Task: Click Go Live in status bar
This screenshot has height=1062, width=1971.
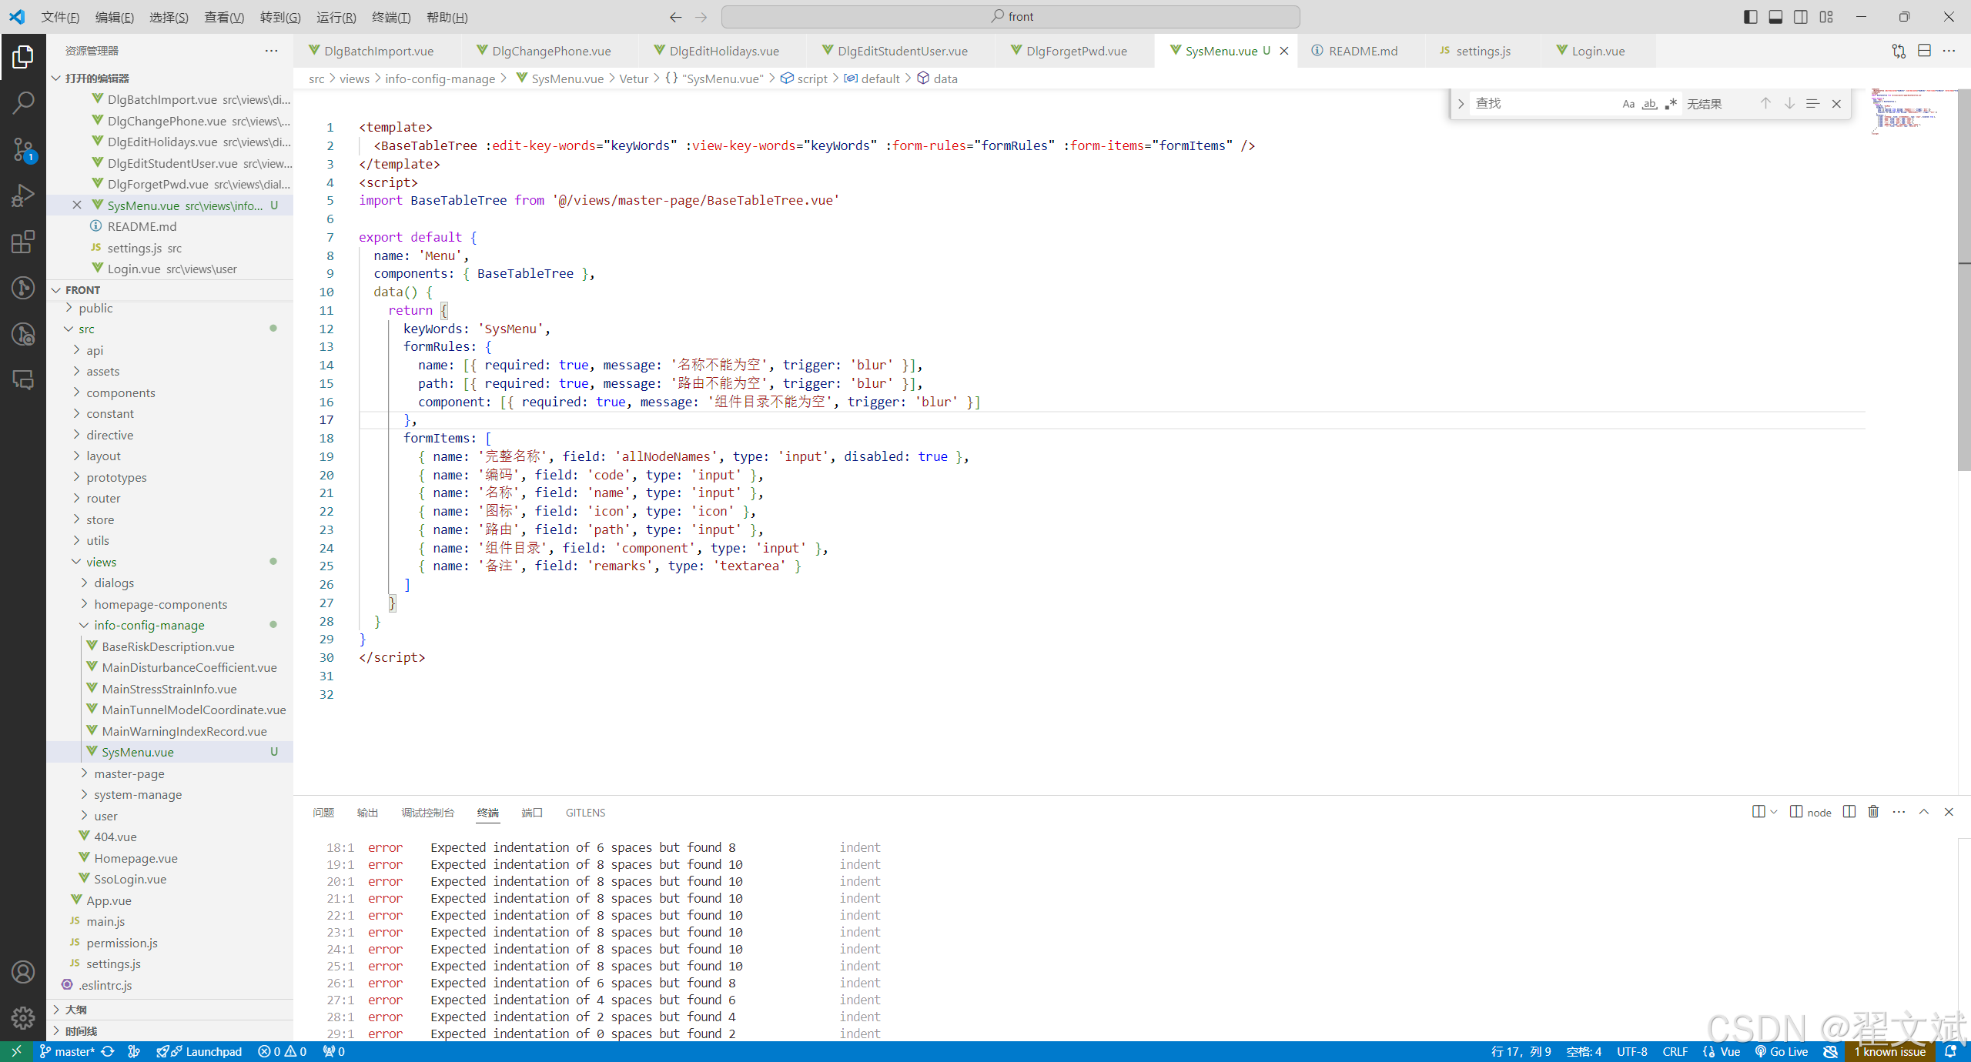Action: (x=1781, y=1051)
